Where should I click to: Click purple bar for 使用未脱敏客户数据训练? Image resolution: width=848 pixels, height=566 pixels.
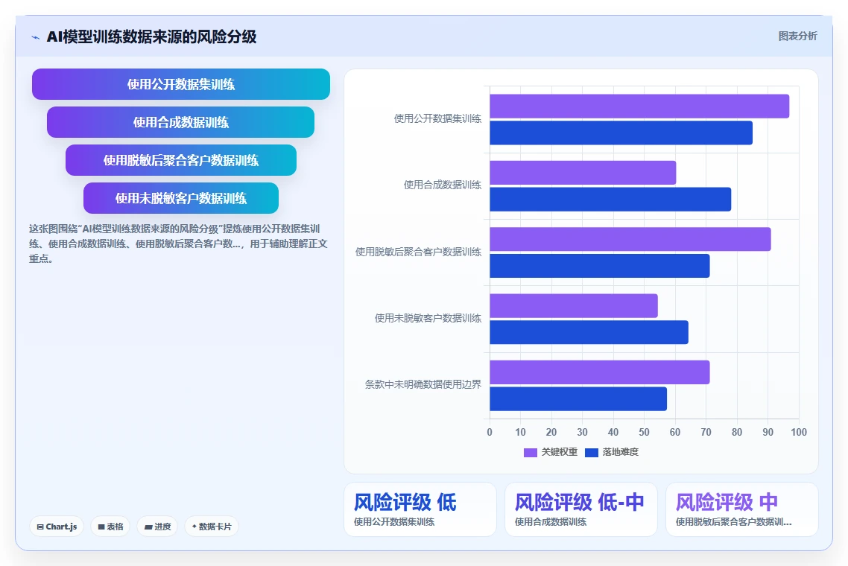pyautogui.click(x=574, y=306)
